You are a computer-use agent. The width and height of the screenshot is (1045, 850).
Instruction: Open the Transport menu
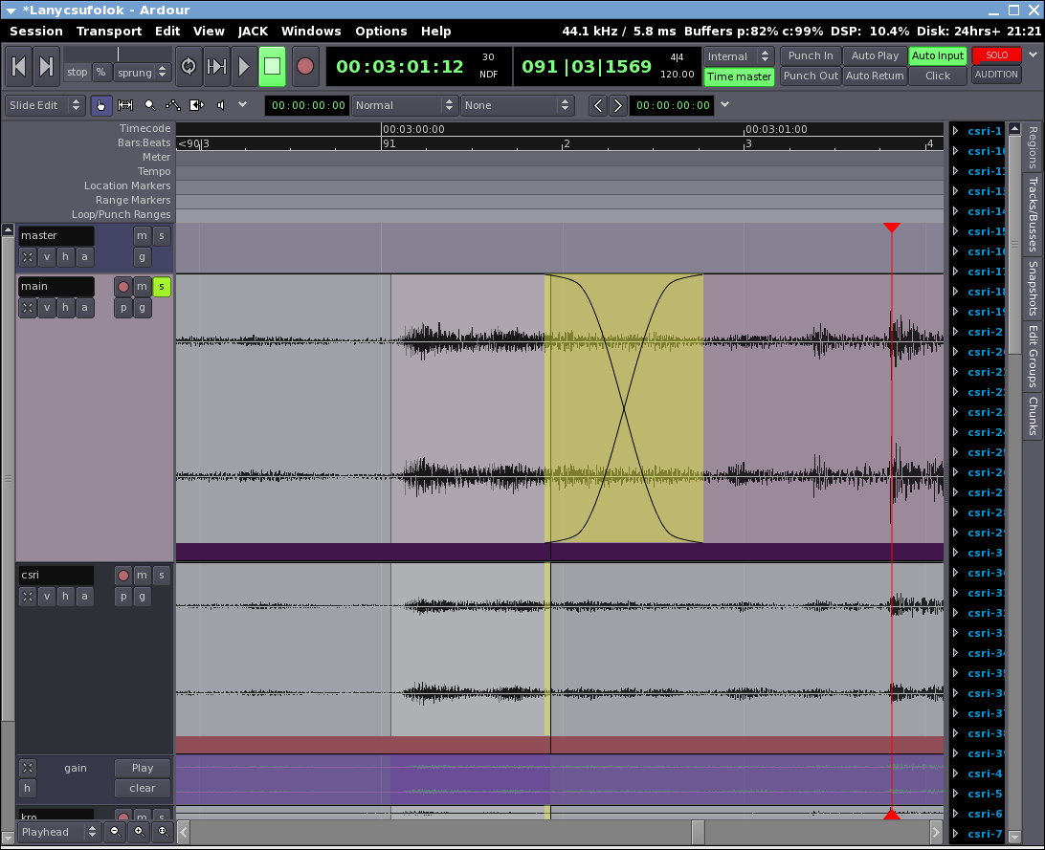point(109,31)
